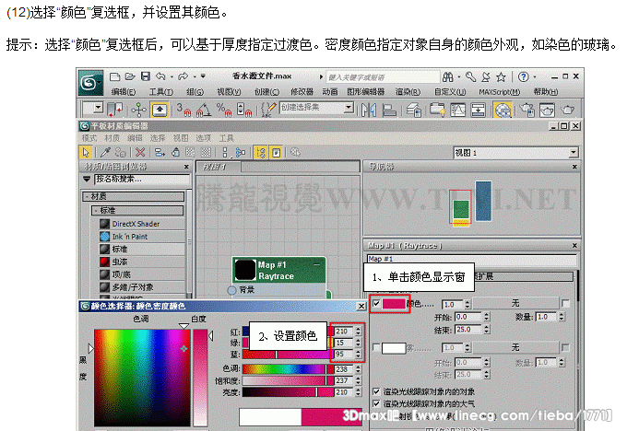Open the 渲染(R) menu

(x=408, y=91)
